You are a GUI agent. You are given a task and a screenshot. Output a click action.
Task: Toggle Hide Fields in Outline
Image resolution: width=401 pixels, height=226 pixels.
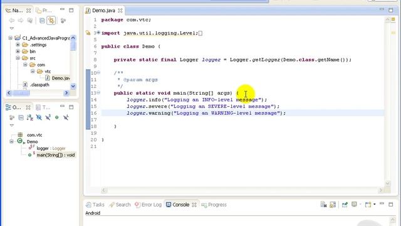39,117
